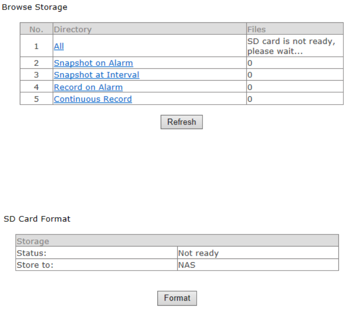Screen dimensions: 350x309
Task: Click the file count for Continuous Record
Action: (x=250, y=99)
